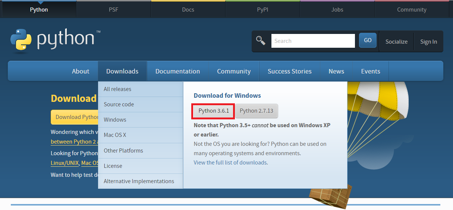The width and height of the screenshot is (453, 210).
Task: Open the About navigation menu
Action: (x=81, y=71)
